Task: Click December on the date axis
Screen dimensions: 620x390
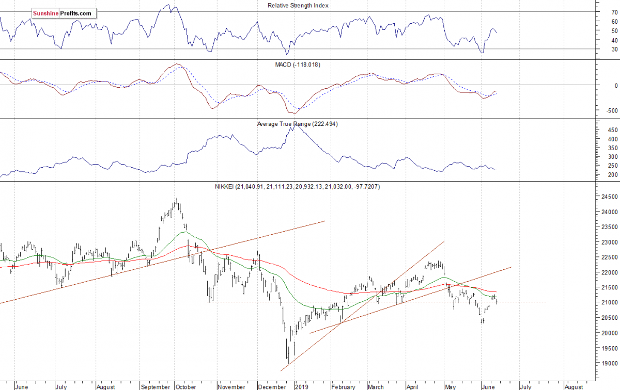Action: 271,386
